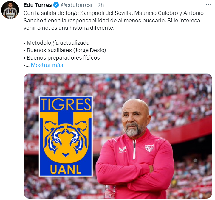Click the Edu Torres display name
The width and height of the screenshot is (215, 200).
pyautogui.click(x=38, y=5)
